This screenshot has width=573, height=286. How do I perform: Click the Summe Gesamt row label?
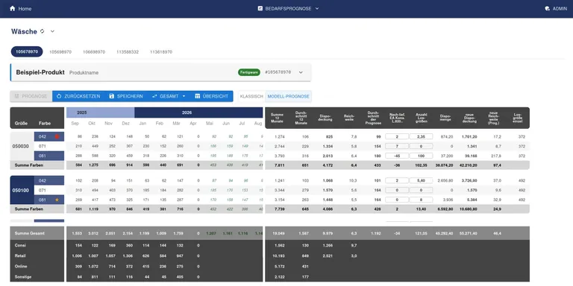pyautogui.click(x=30, y=233)
